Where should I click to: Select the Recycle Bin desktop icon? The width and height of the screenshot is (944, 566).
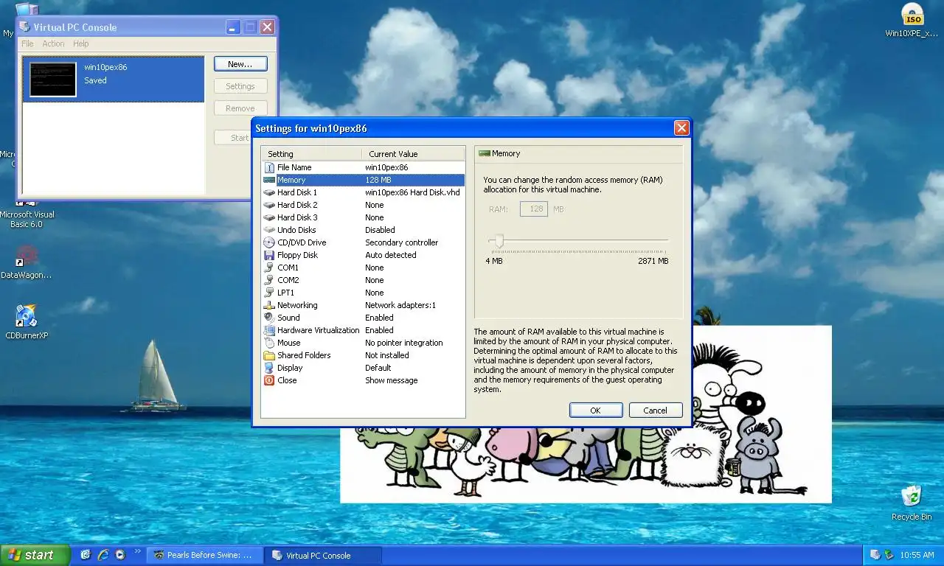pyautogui.click(x=912, y=503)
